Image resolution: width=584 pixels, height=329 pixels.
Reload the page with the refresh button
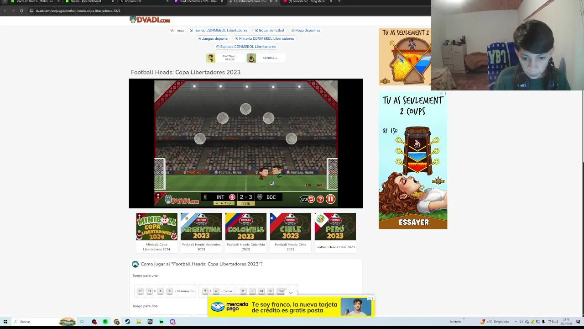[21, 11]
